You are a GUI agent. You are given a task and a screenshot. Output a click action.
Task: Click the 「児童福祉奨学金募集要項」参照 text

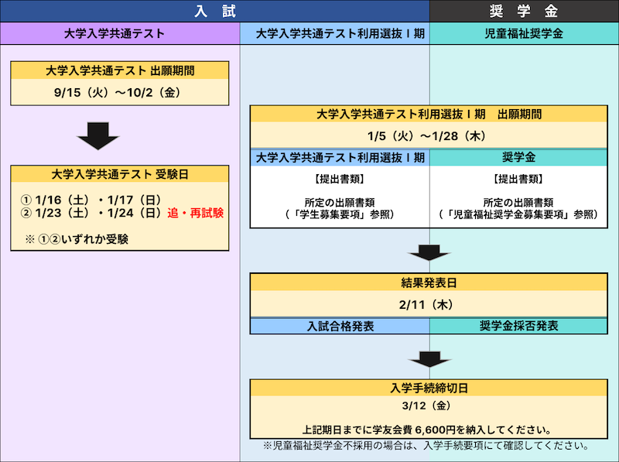518,215
